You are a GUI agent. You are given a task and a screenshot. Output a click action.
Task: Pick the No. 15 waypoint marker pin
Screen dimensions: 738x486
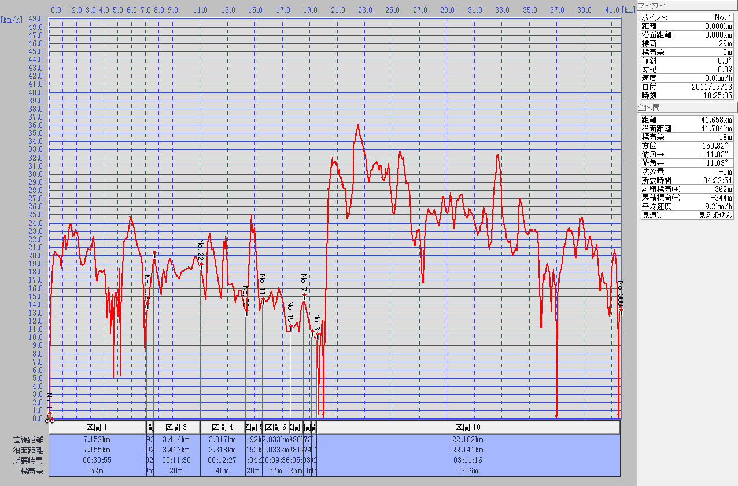(291, 327)
